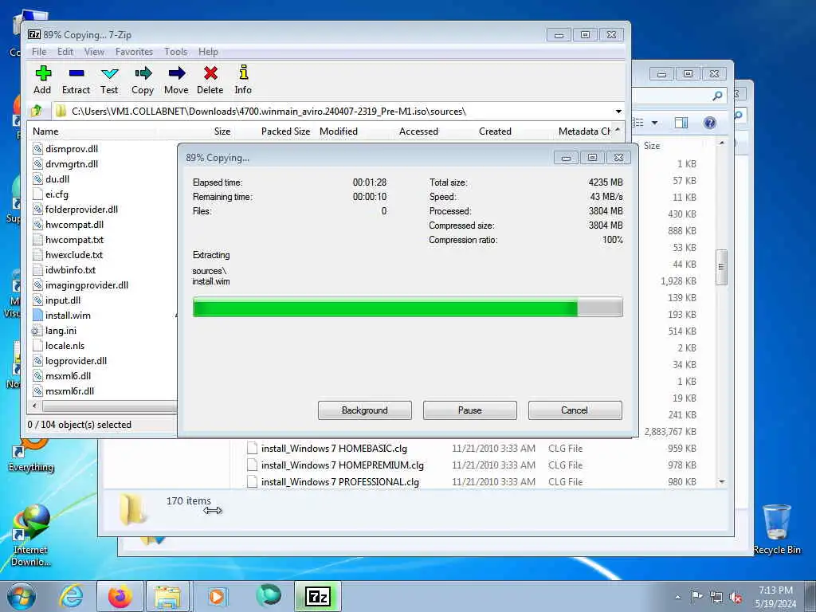The height and width of the screenshot is (612, 816).
Task: Open the Tools menu
Action: [176, 52]
